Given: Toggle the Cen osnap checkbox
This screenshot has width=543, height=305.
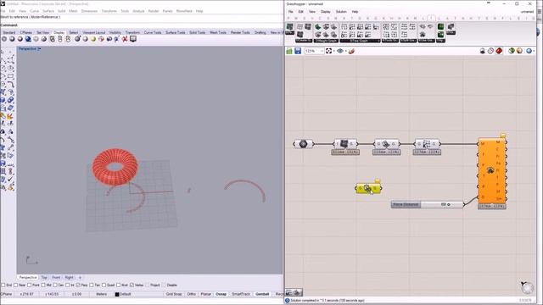Looking at the screenshot, I should point(54,286).
